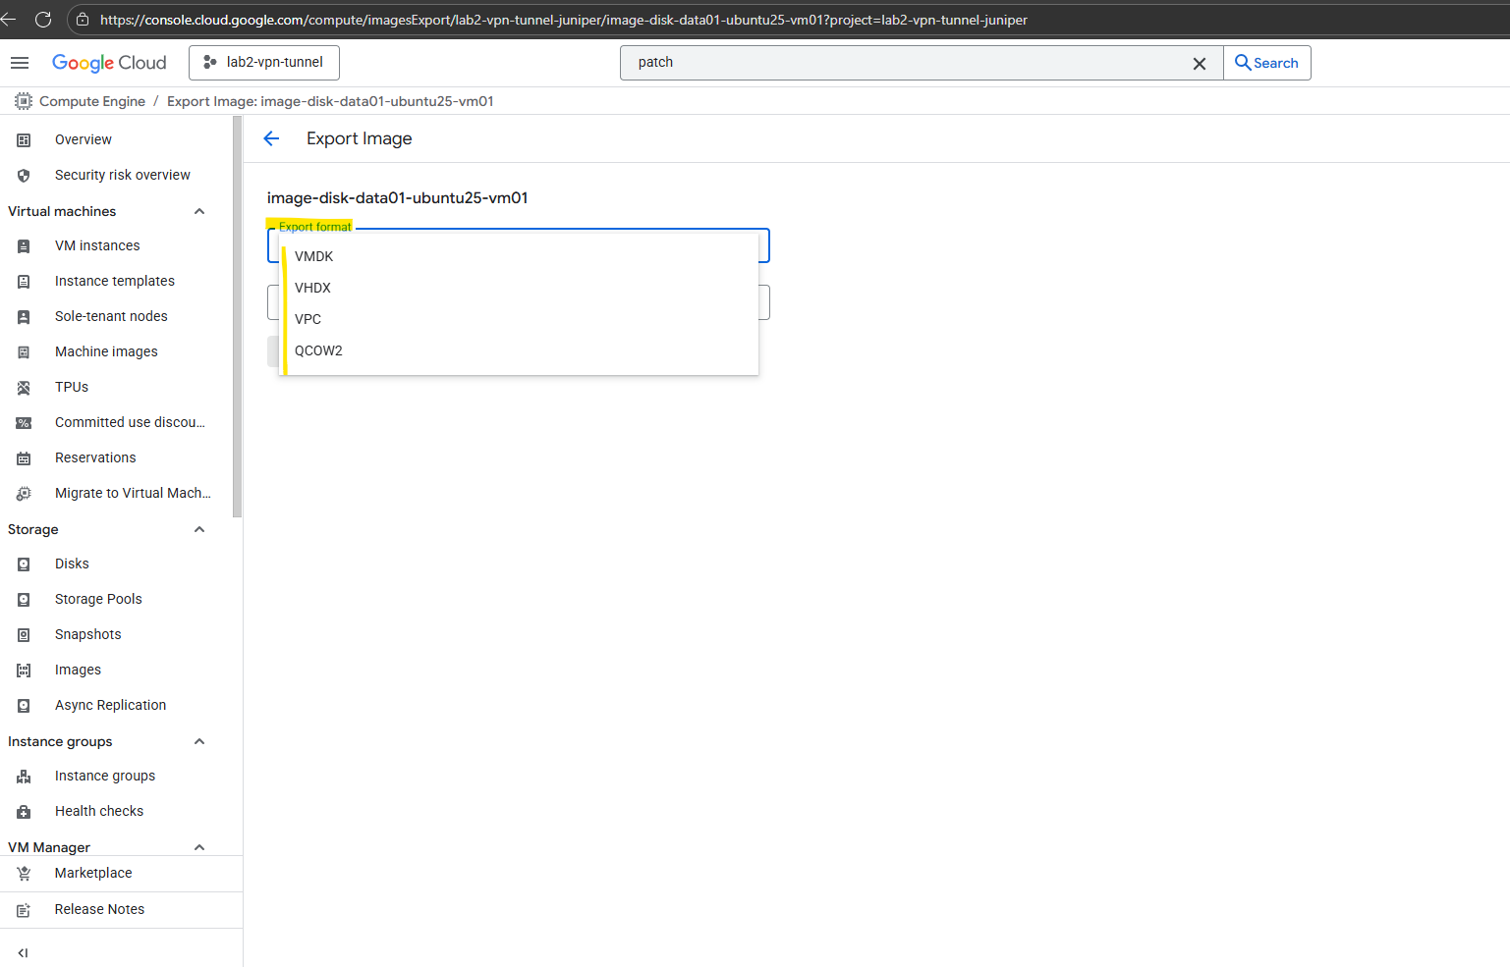Click the Instance groups icon
Screen dimensions: 1510x967
click(24, 777)
